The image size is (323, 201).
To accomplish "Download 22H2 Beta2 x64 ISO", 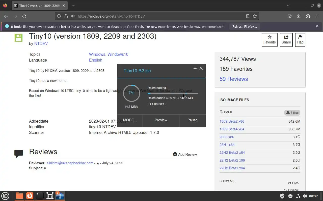I will pos(232,153).
